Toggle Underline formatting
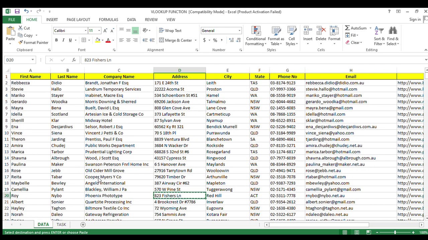The width and height of the screenshot is (428, 240). click(x=70, y=40)
